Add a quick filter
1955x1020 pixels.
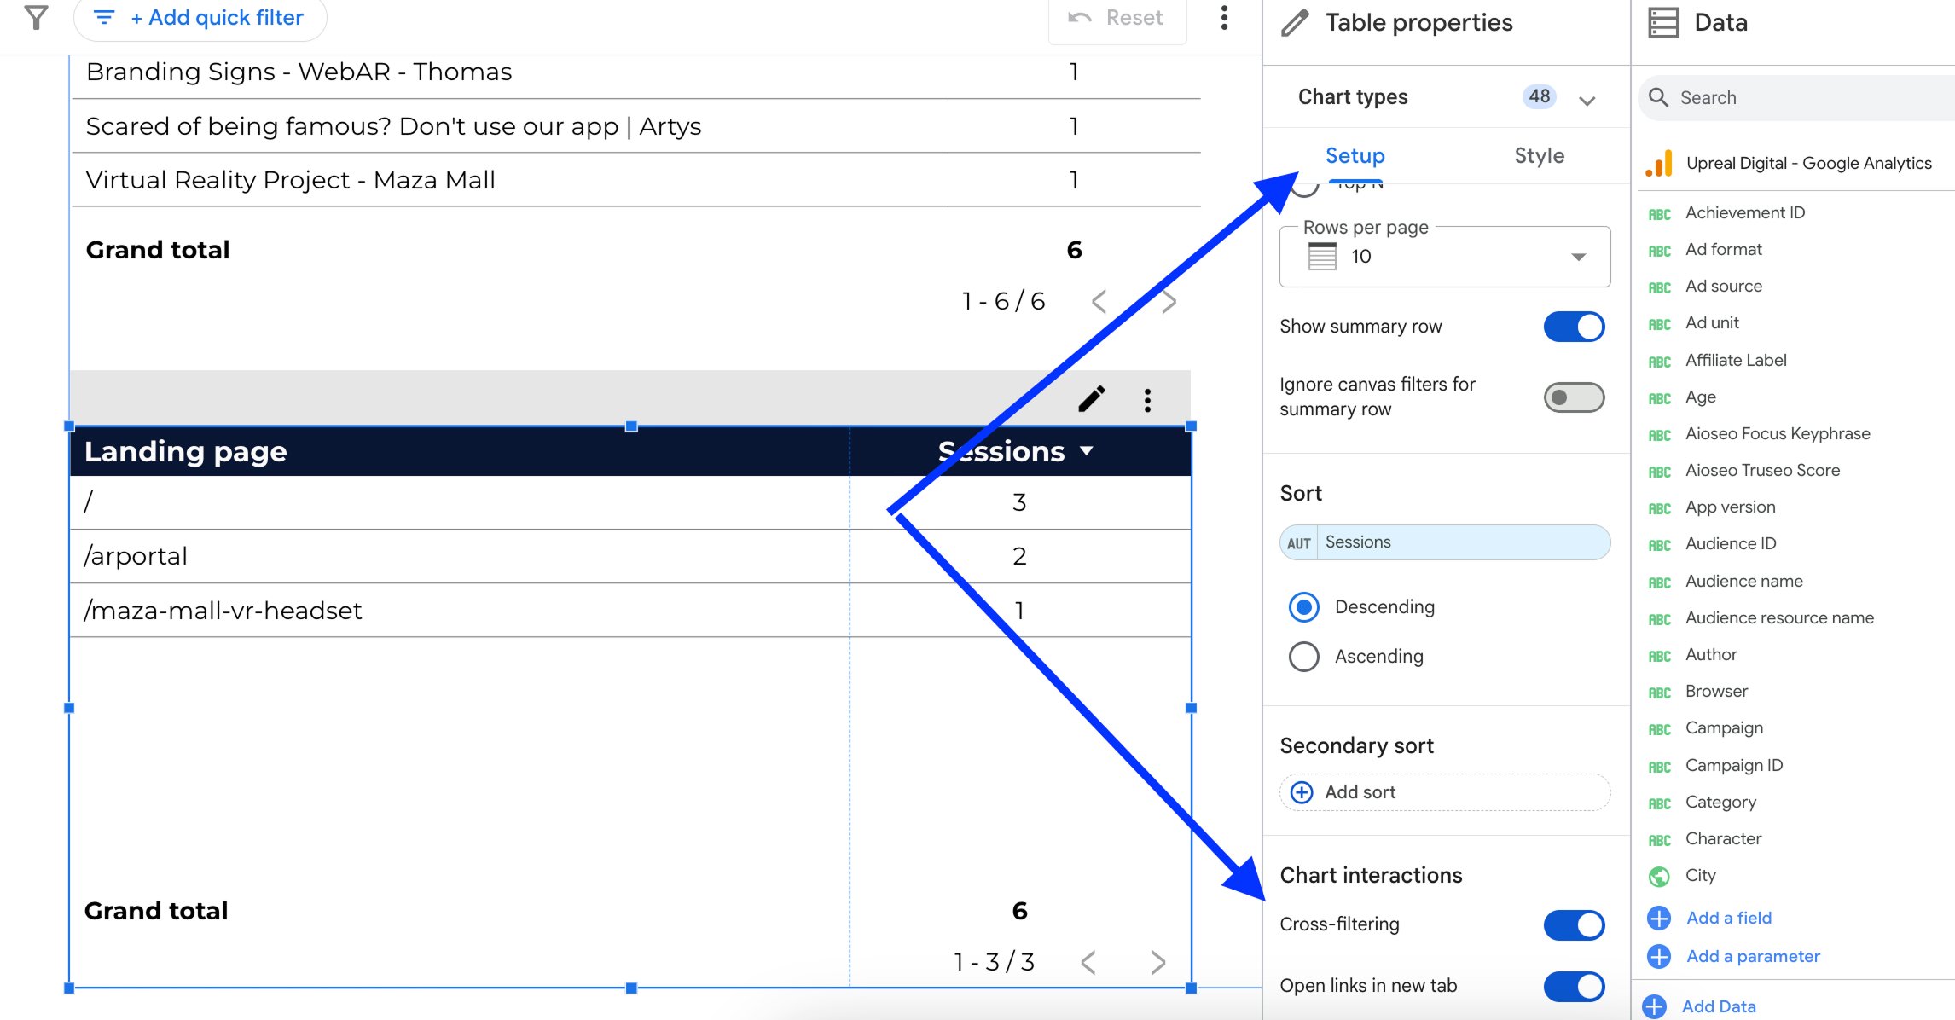pyautogui.click(x=200, y=18)
